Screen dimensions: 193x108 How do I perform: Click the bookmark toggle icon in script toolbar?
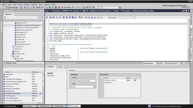(64, 17)
